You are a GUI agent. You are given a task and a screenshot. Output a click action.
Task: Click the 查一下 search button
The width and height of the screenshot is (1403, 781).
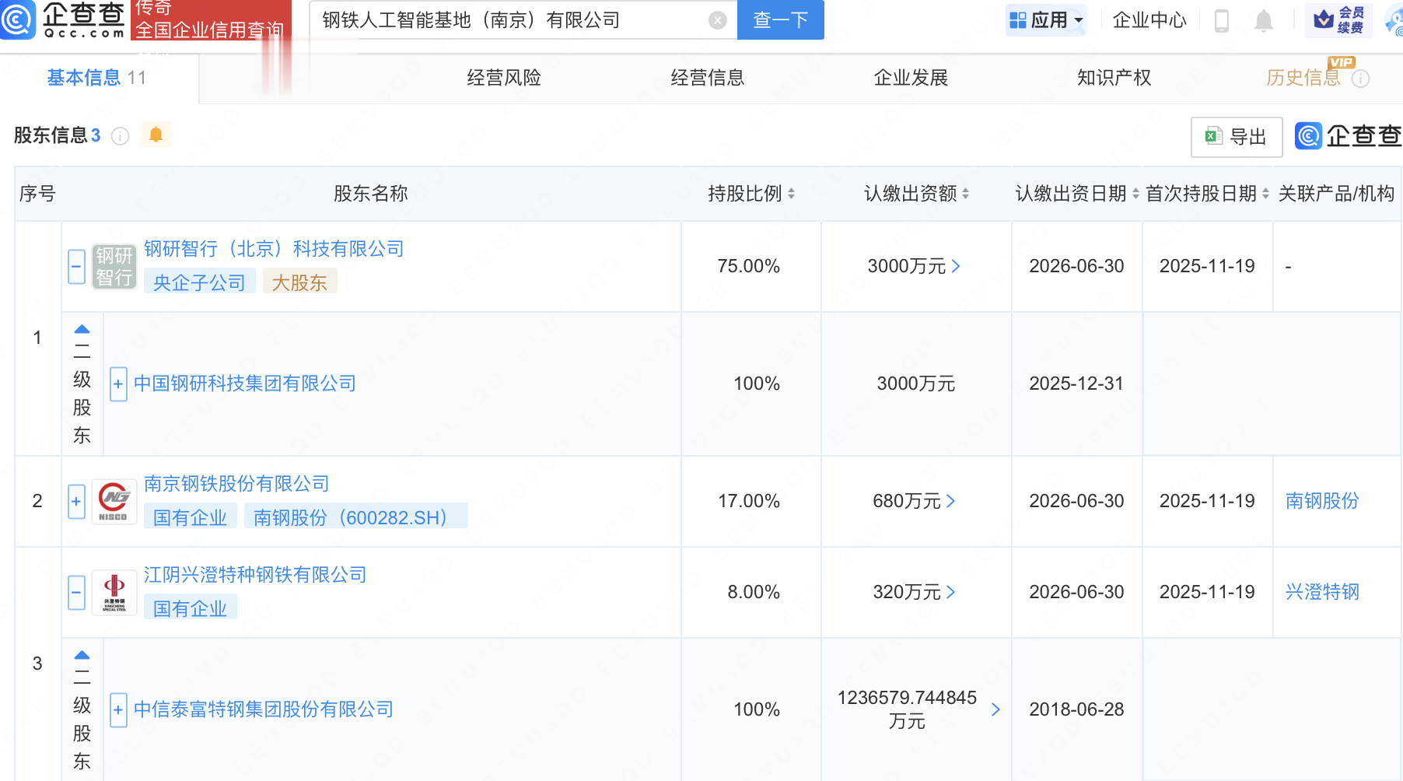780,20
